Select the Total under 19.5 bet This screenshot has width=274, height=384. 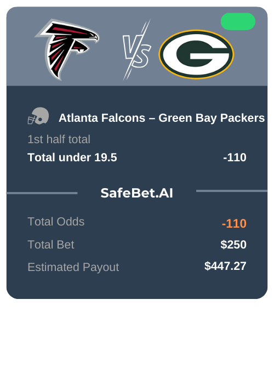point(72,157)
